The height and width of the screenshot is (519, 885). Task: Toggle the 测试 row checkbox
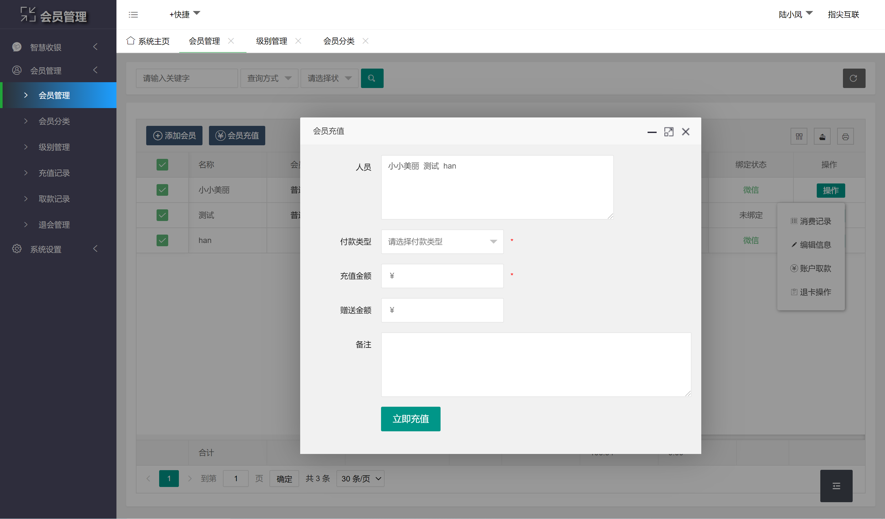point(162,215)
